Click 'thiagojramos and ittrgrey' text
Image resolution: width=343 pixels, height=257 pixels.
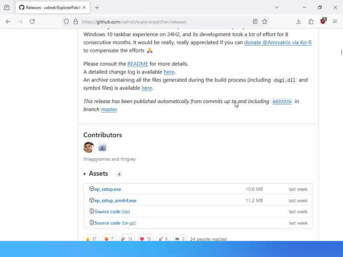(x=110, y=159)
